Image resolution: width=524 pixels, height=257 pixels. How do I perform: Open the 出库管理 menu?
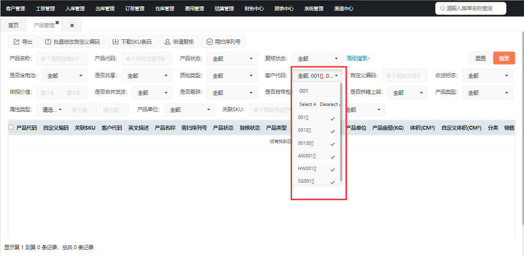coord(105,8)
